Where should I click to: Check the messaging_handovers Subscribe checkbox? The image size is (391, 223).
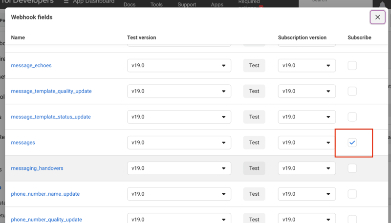tap(352, 168)
